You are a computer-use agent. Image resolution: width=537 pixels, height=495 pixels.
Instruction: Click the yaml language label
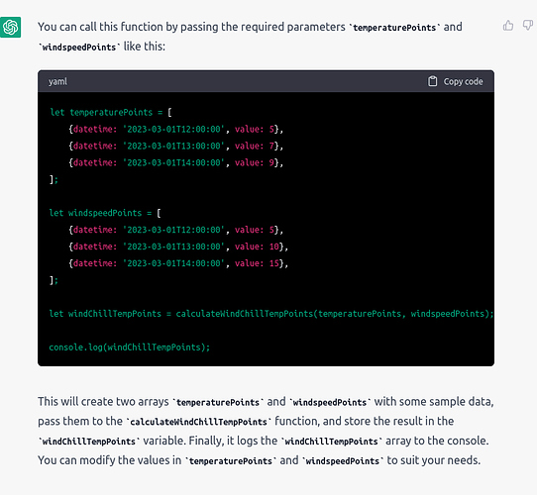click(x=57, y=81)
